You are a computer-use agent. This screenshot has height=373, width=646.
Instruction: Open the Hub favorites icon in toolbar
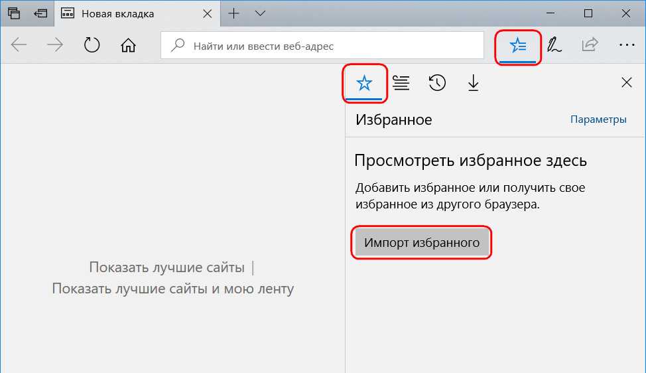coord(517,46)
